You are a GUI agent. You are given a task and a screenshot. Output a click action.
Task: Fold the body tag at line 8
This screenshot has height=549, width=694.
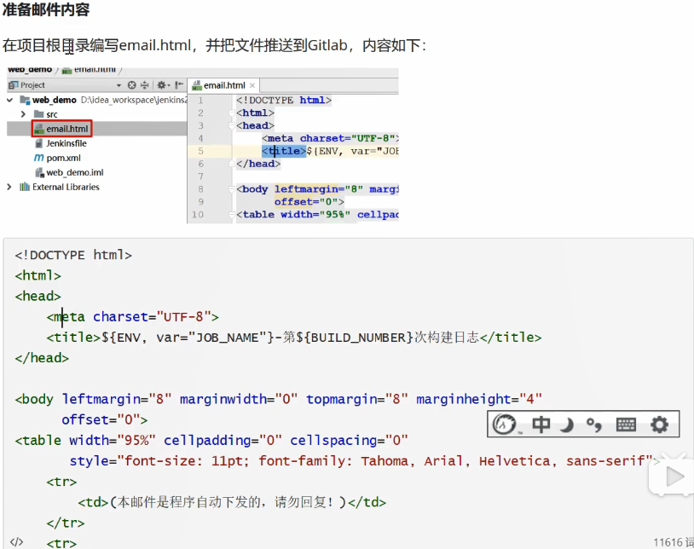click(x=232, y=189)
